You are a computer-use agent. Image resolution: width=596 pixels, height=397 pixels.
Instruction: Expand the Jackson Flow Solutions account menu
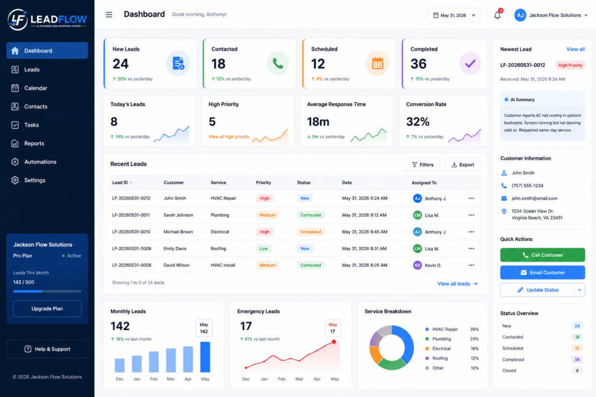[x=551, y=15]
